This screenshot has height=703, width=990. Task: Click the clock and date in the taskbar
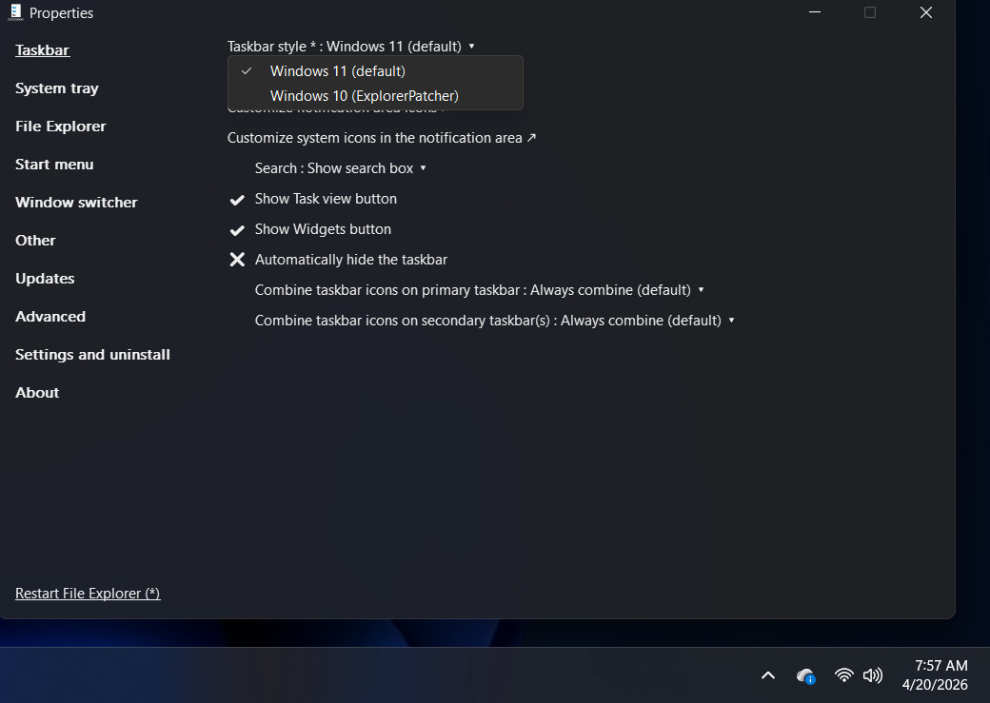(936, 674)
